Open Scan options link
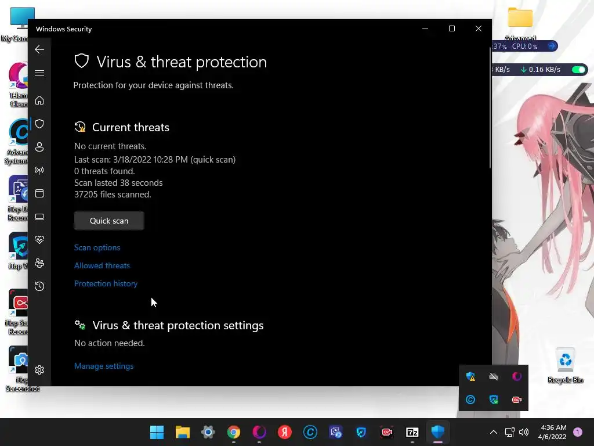 97,247
